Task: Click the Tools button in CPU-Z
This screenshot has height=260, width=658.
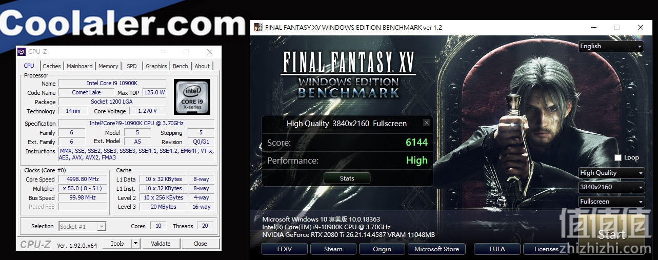Action: pyautogui.click(x=117, y=244)
